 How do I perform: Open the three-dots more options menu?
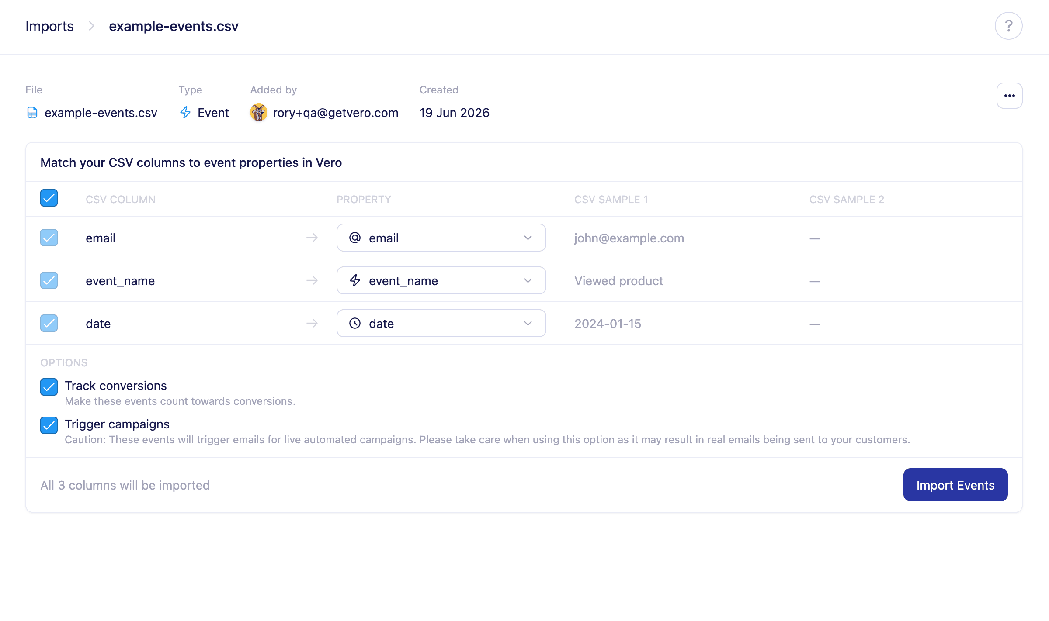(x=1009, y=96)
